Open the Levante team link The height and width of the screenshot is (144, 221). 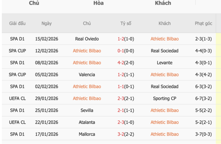tap(165, 62)
